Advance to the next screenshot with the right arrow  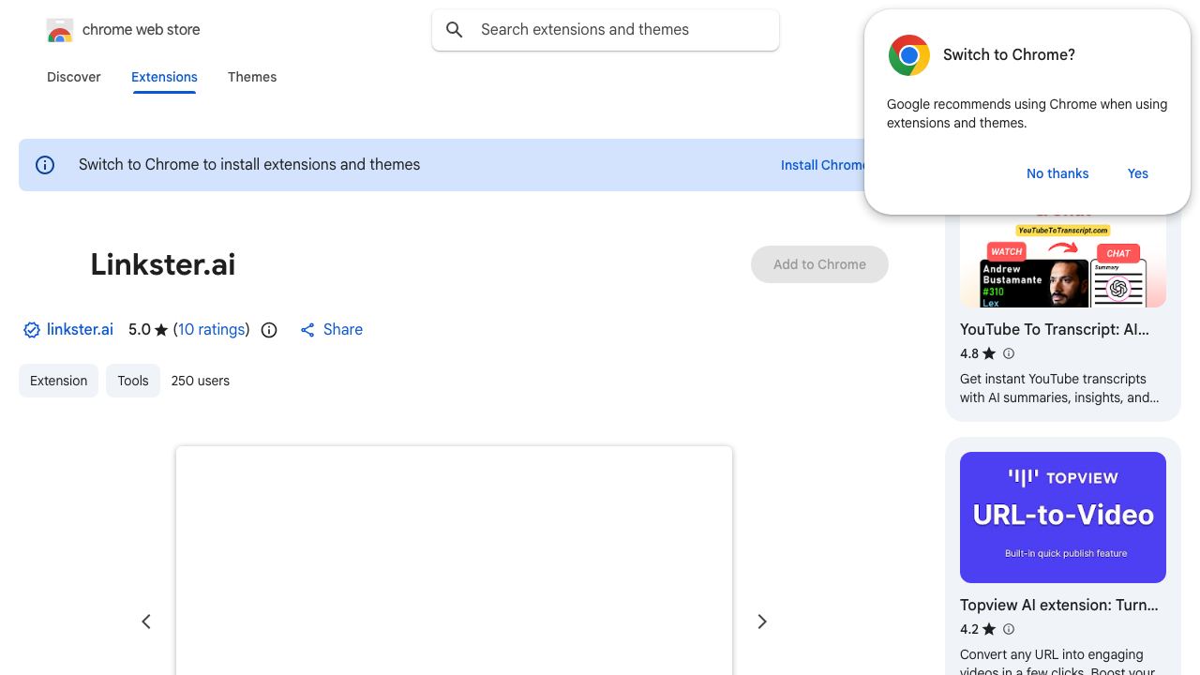click(762, 622)
